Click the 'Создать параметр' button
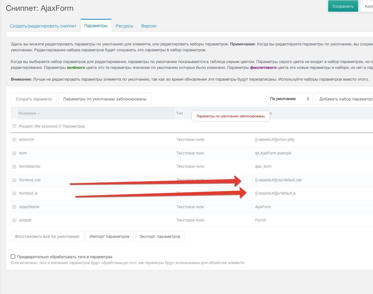This screenshot has width=373, height=294. (x=34, y=99)
